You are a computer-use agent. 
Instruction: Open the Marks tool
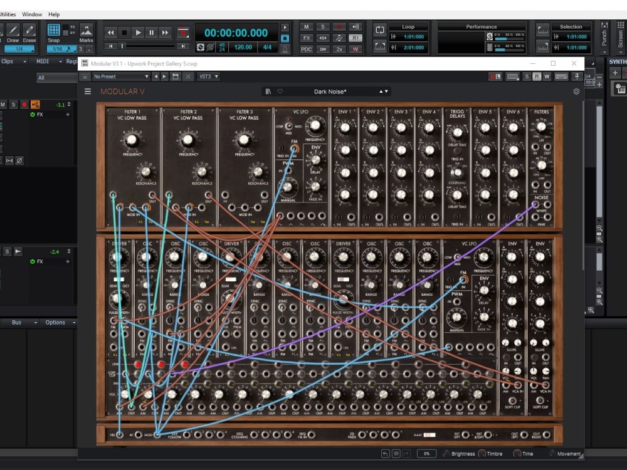pyautogui.click(x=86, y=30)
